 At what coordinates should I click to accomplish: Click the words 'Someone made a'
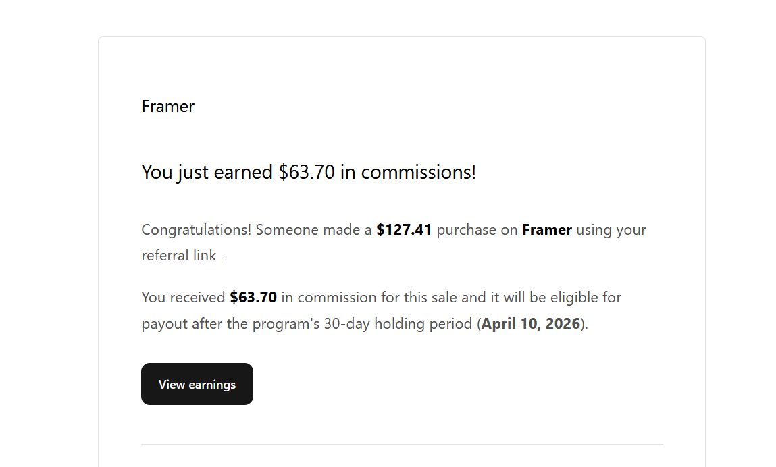tap(313, 229)
